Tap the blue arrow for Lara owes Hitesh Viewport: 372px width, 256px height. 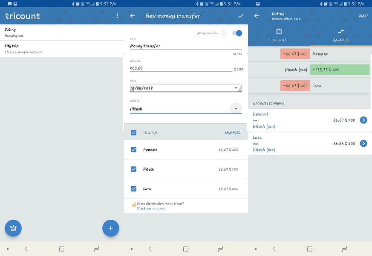[363, 143]
